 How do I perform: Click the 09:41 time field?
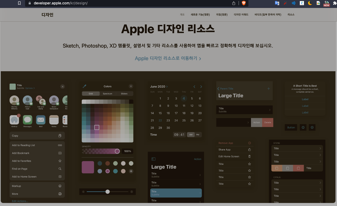point(179,135)
